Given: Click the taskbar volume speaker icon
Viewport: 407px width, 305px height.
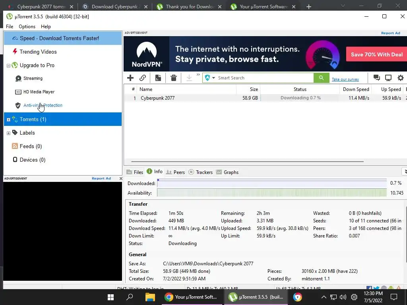Looking at the screenshot, I should point(343,297).
